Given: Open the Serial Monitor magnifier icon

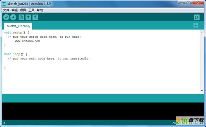Looking at the screenshot, I should click(x=197, y=17).
